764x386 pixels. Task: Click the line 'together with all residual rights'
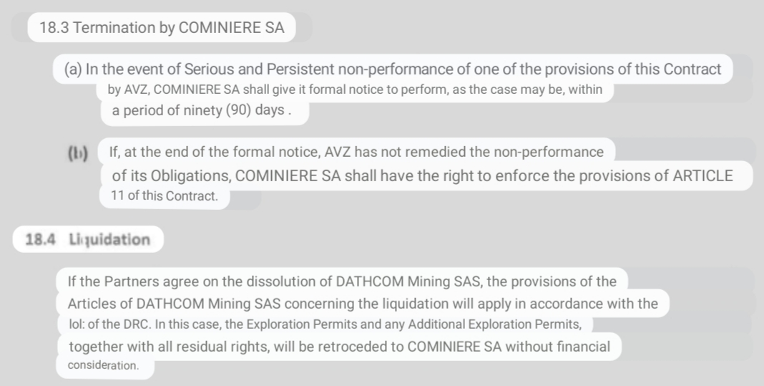pyautogui.click(x=339, y=347)
